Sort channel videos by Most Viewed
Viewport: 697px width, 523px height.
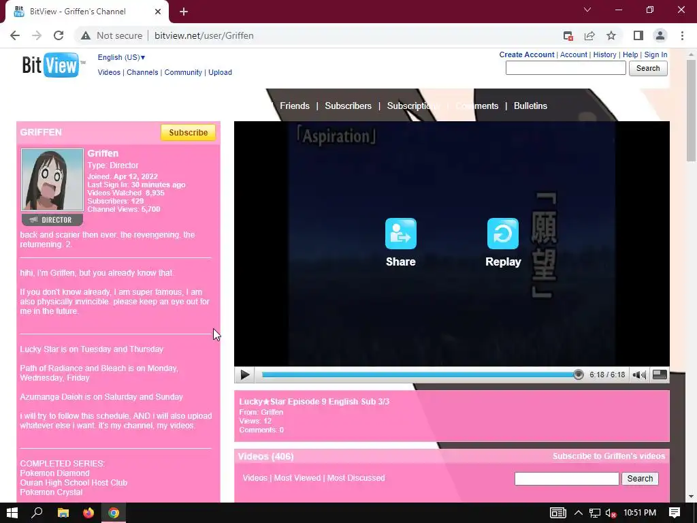coord(297,478)
